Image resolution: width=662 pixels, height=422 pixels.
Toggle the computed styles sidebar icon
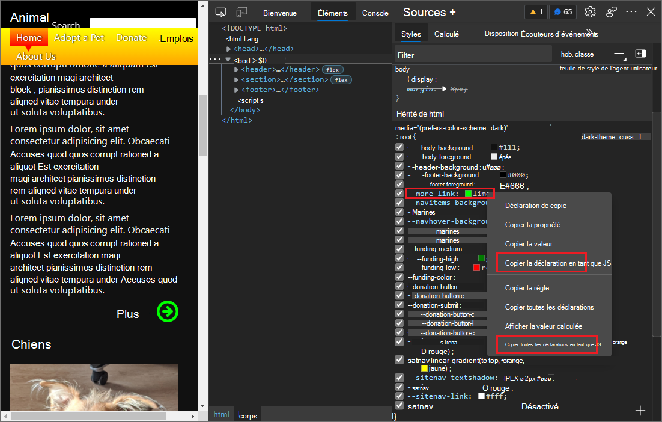[x=640, y=54]
